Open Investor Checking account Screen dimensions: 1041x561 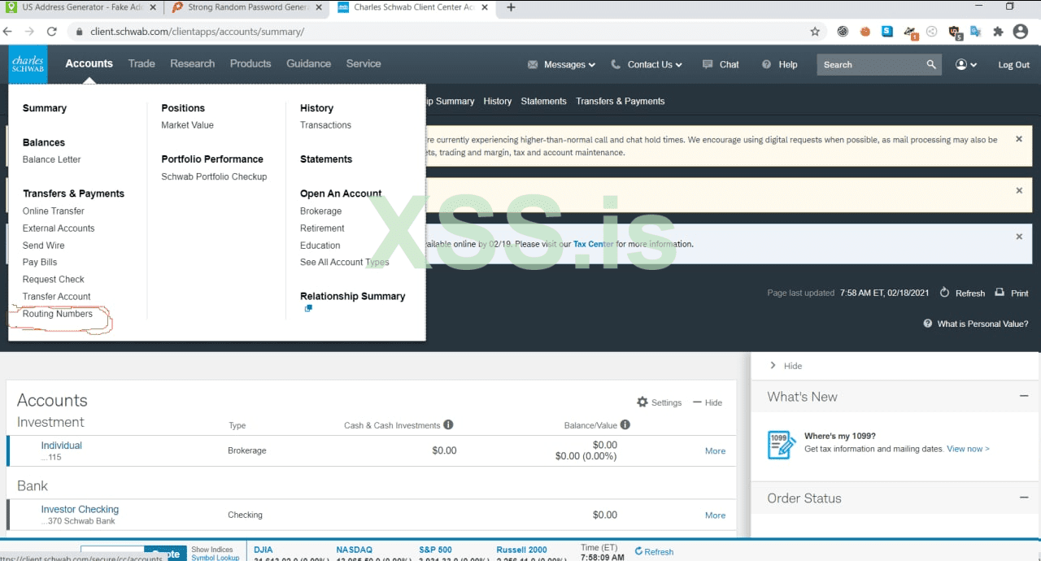coord(80,510)
